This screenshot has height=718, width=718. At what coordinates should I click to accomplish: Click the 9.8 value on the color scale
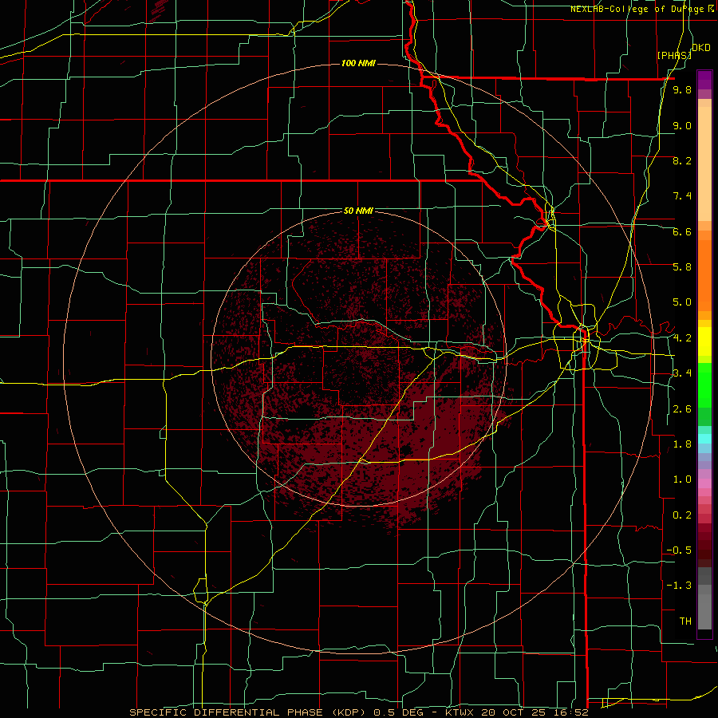click(x=682, y=89)
